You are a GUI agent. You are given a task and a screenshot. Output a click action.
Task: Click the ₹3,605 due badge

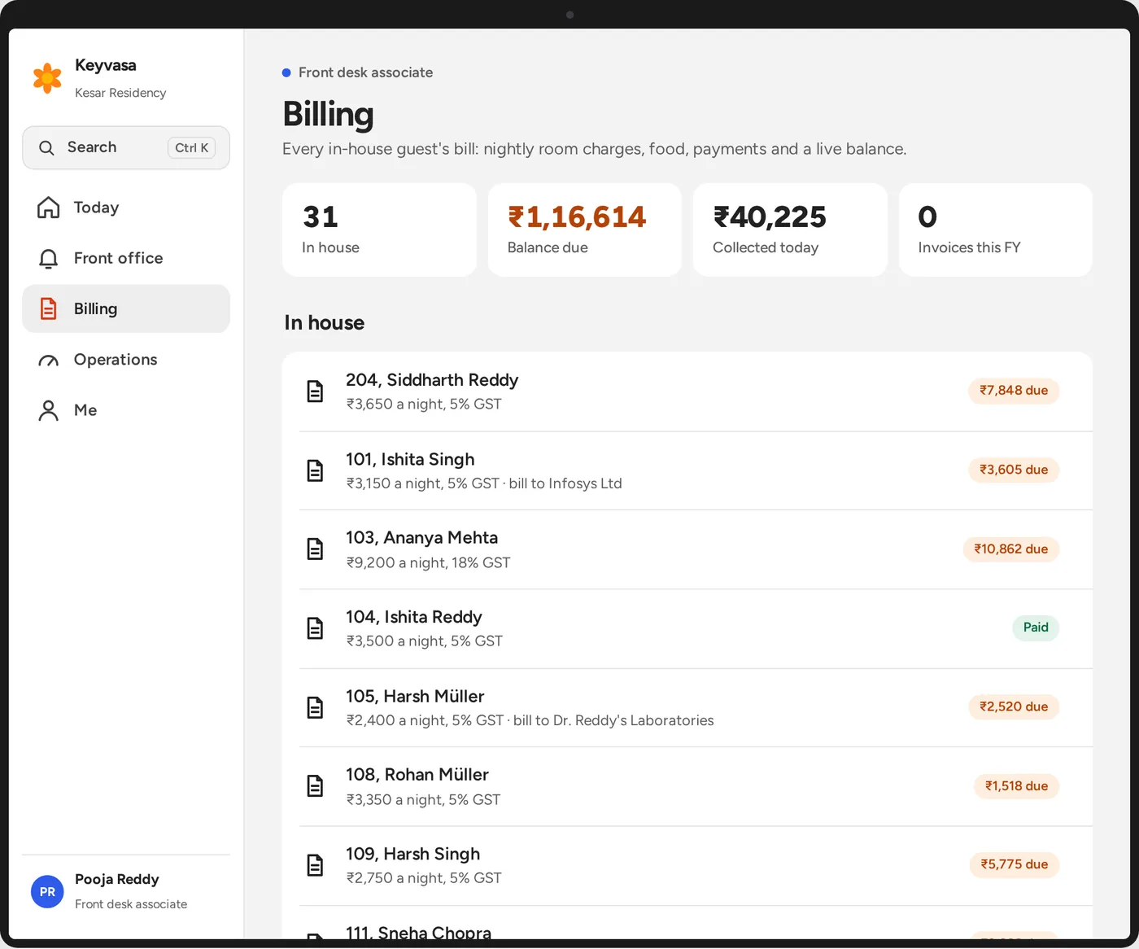click(1014, 470)
